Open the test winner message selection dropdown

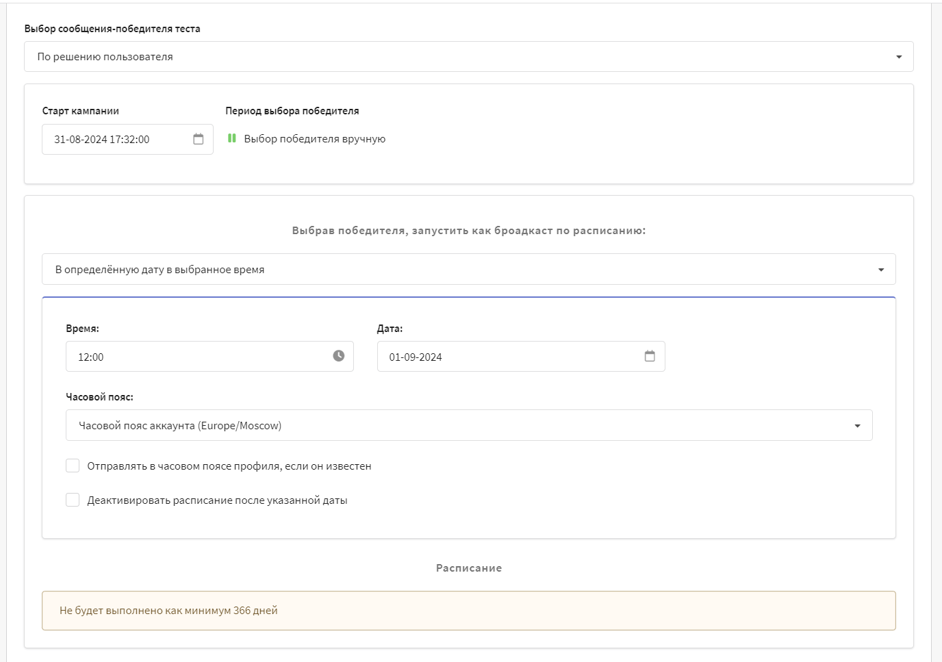pyautogui.click(x=469, y=57)
